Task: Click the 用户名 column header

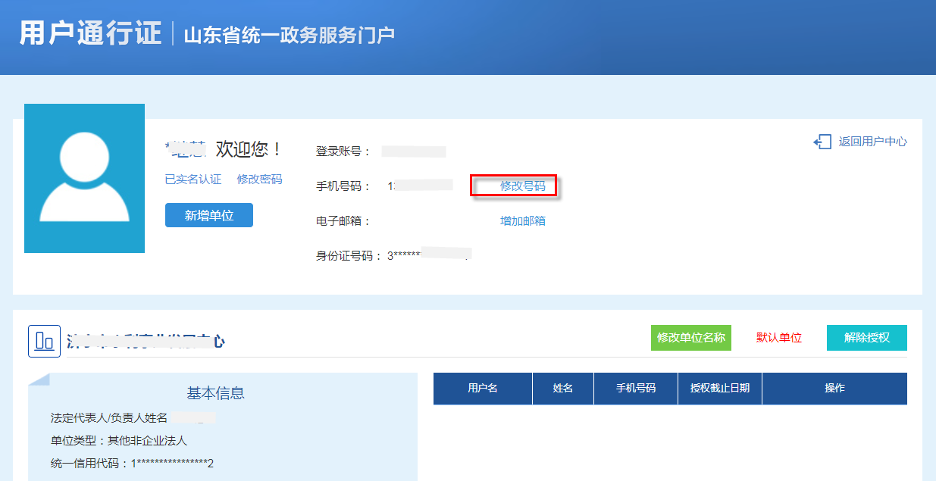Action: tap(483, 389)
